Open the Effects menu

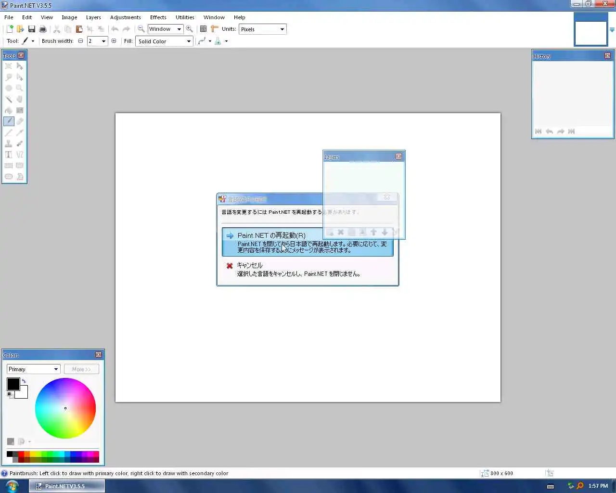[158, 17]
